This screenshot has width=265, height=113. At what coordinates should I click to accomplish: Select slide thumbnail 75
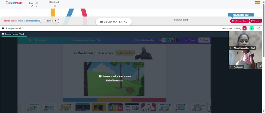pos(181,107)
